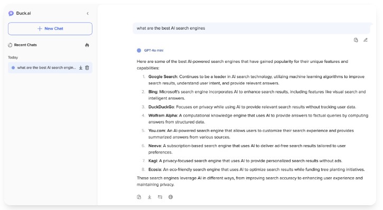383x210 pixels.
Task: Click the intro sentence 'Here are some of the best'
Action: [242, 64]
